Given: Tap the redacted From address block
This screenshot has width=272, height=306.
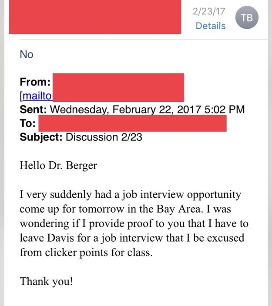Looking at the screenshot, I should (118, 87).
